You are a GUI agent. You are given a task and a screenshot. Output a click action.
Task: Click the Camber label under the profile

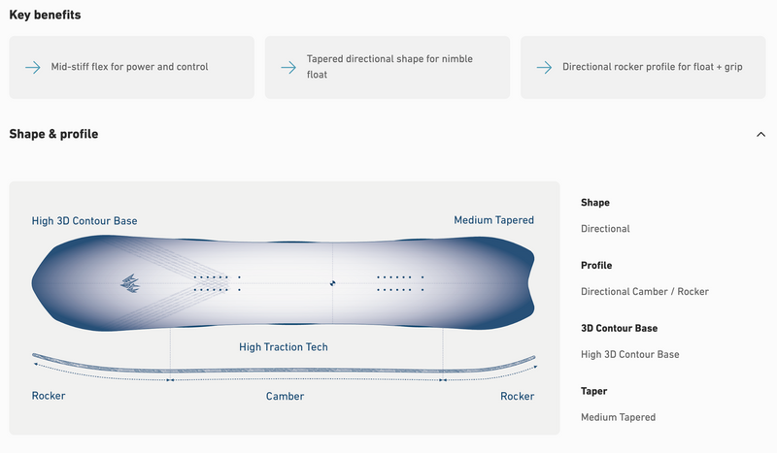[x=285, y=396]
